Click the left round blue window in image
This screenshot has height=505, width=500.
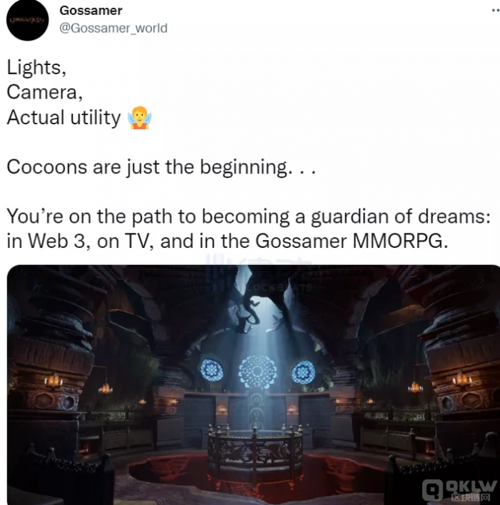pyautogui.click(x=211, y=370)
